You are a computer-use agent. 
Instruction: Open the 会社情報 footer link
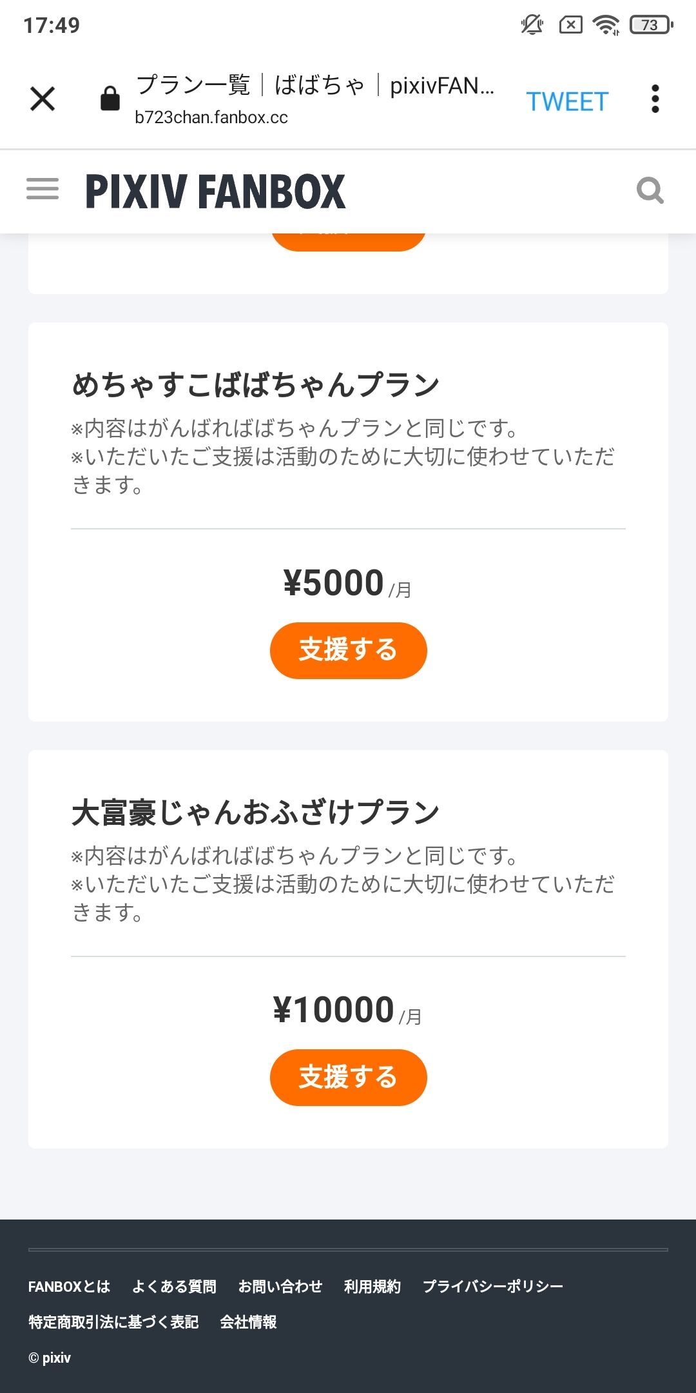248,1322
